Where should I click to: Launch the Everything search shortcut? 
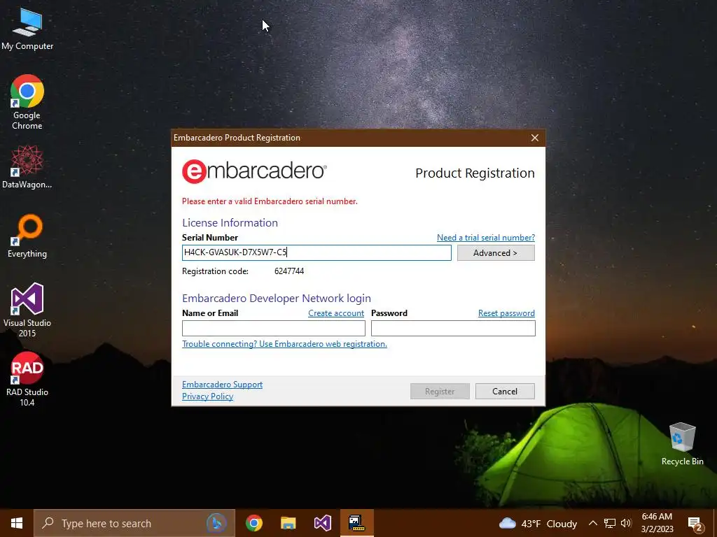click(27, 236)
